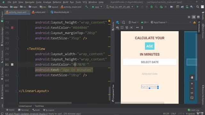Viewport: 205px width, 115px height.
Task: Click the Expand Horizontally arrows icon
Action: 137,27
